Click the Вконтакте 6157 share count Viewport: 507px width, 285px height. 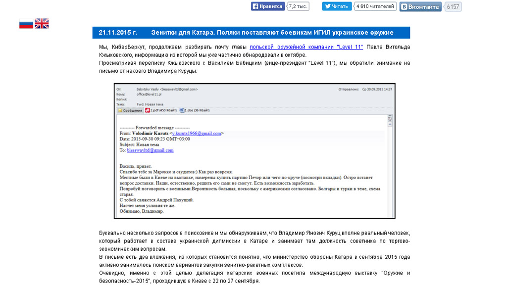pos(453,7)
